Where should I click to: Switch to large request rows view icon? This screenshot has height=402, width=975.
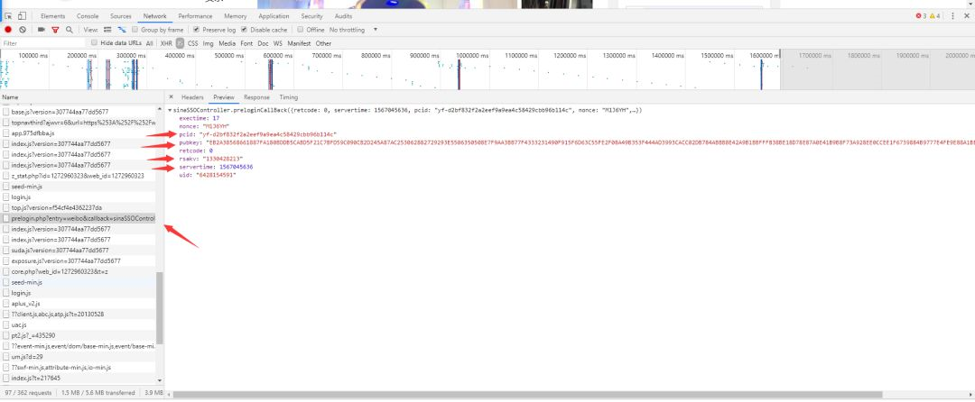click(107, 30)
